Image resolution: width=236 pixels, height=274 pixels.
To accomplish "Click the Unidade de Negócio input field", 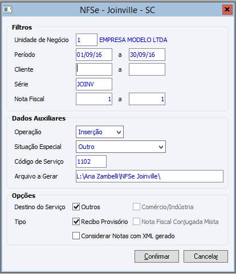I will [x=87, y=40].
